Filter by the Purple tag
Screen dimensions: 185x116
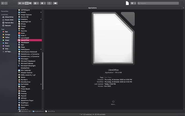[6, 46]
